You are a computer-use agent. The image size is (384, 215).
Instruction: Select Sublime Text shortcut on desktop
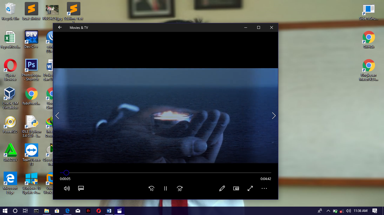pos(74,13)
